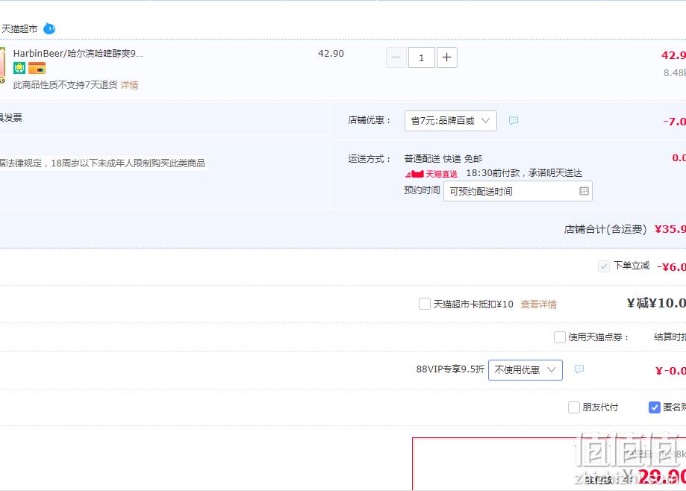The height and width of the screenshot is (491, 686).
Task: Check the 使用天猫点券 checkbox
Action: pos(560,337)
